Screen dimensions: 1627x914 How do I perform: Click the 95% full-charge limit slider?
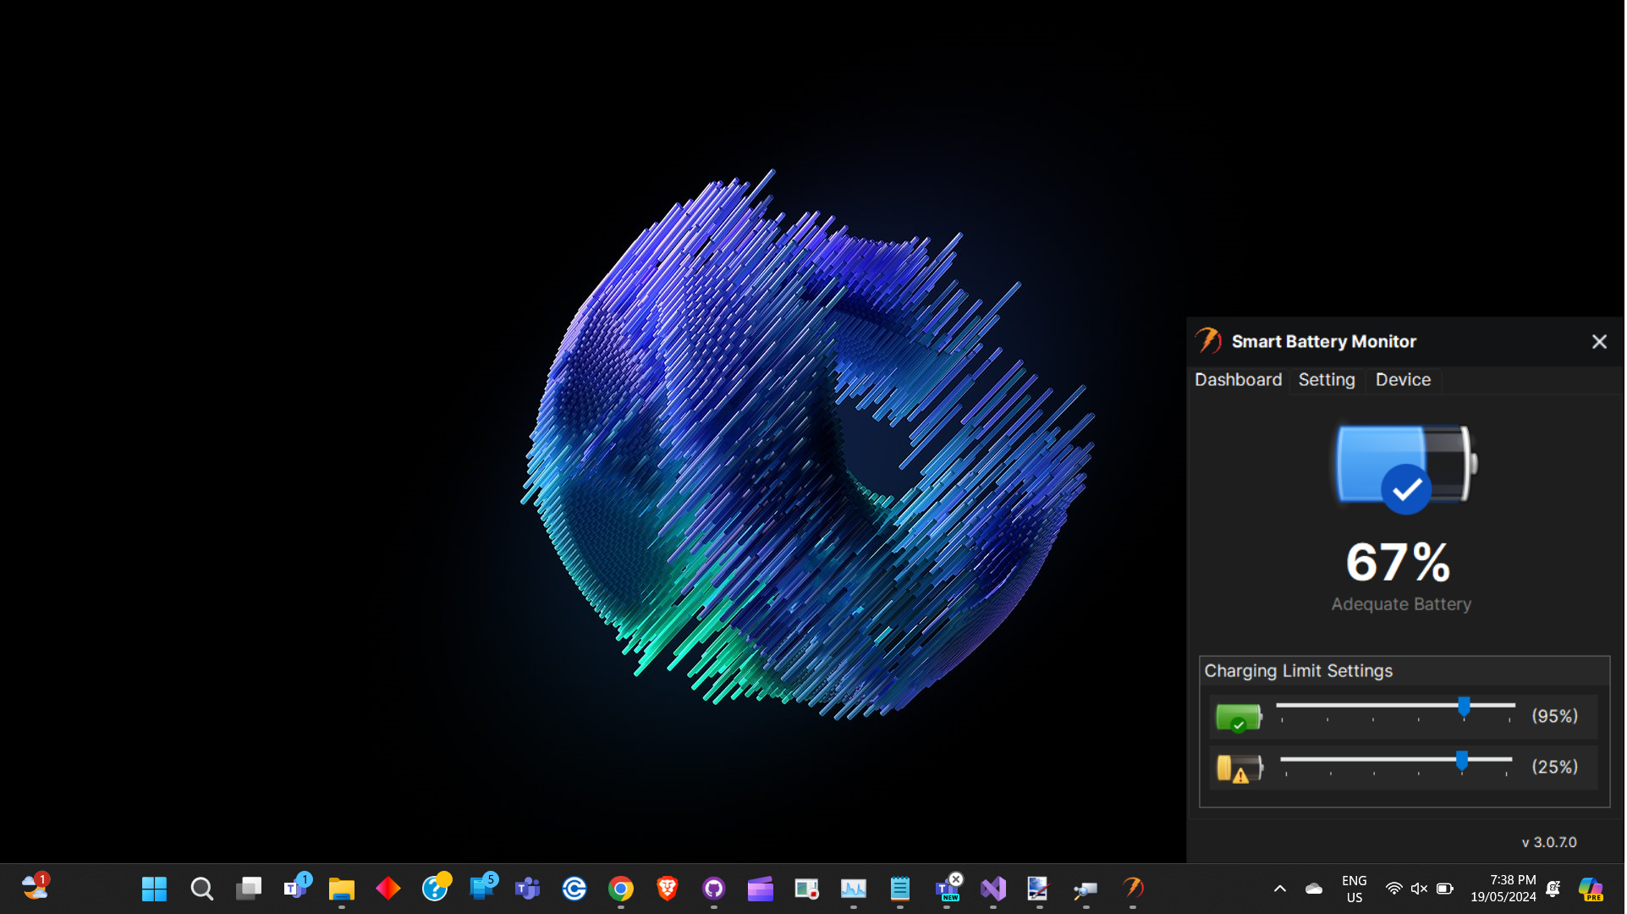(1464, 706)
